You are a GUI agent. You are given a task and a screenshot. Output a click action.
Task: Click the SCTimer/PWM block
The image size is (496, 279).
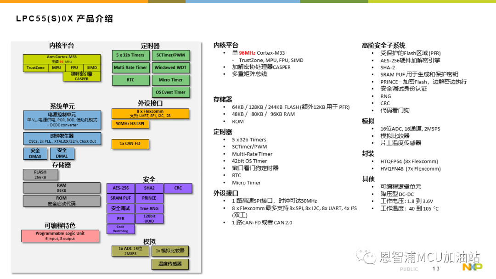(x=171, y=55)
